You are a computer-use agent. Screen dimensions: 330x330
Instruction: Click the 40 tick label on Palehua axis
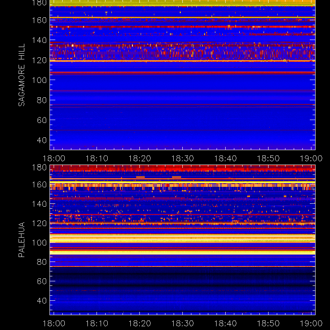point(42,301)
